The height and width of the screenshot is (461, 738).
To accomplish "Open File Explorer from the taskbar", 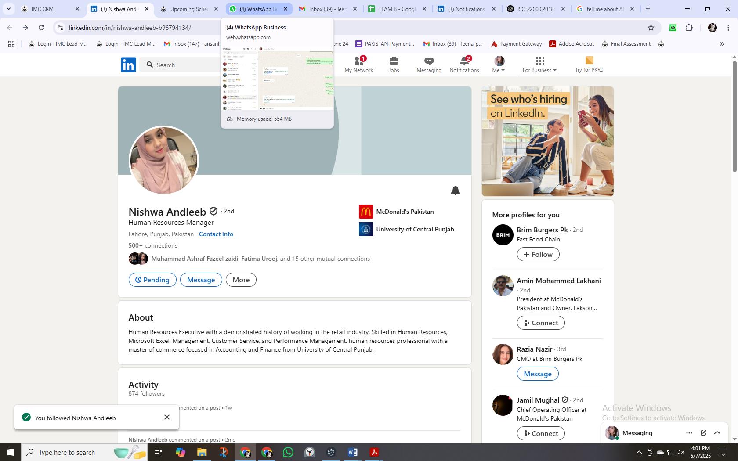I will coord(202,452).
